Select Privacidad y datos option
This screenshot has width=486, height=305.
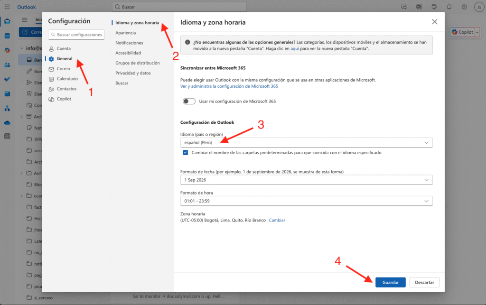tap(133, 73)
